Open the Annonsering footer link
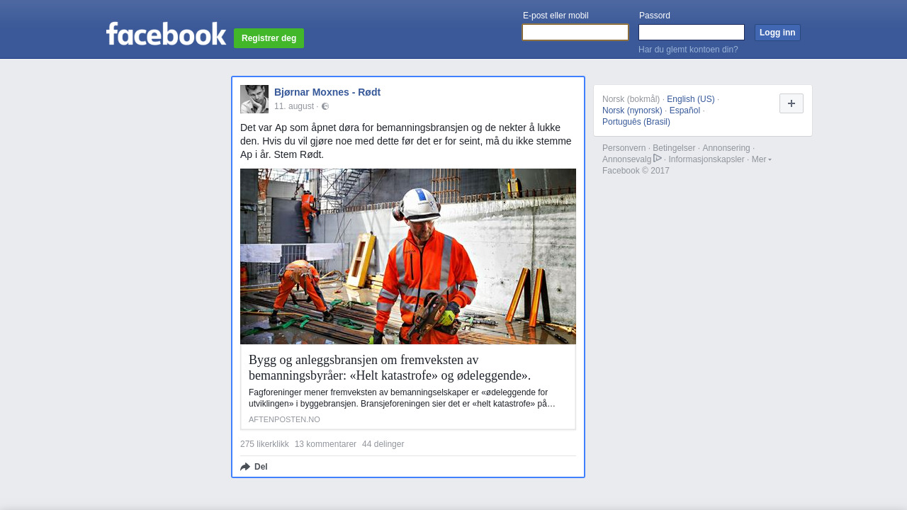Image resolution: width=907 pixels, height=510 pixels. coord(726,148)
